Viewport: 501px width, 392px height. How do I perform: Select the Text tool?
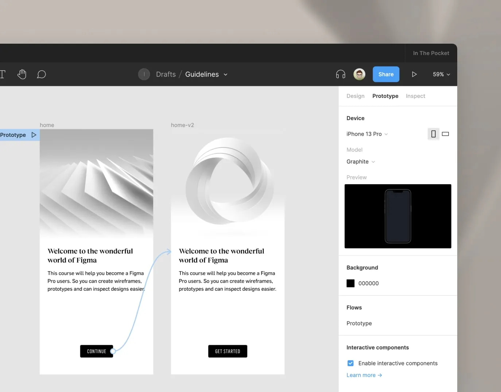coord(3,74)
